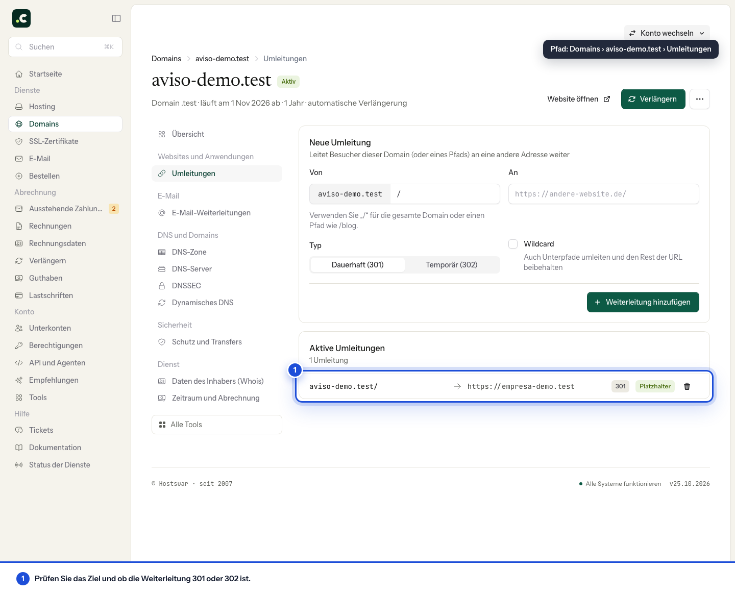Click the Von path input field
This screenshot has height=594, width=735.
click(x=445, y=194)
